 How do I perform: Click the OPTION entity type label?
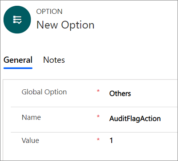pyautogui.click(x=49, y=12)
